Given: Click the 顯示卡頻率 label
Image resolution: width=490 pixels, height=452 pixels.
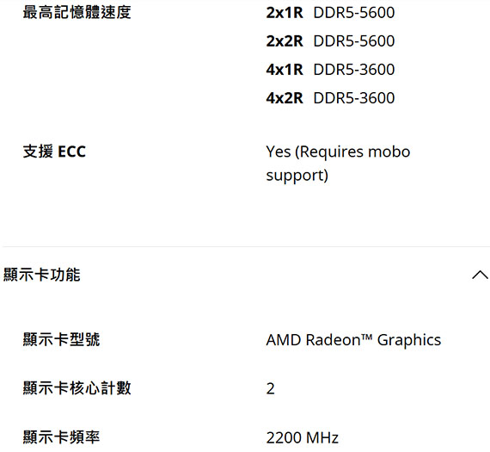Looking at the screenshot, I should [x=61, y=437].
